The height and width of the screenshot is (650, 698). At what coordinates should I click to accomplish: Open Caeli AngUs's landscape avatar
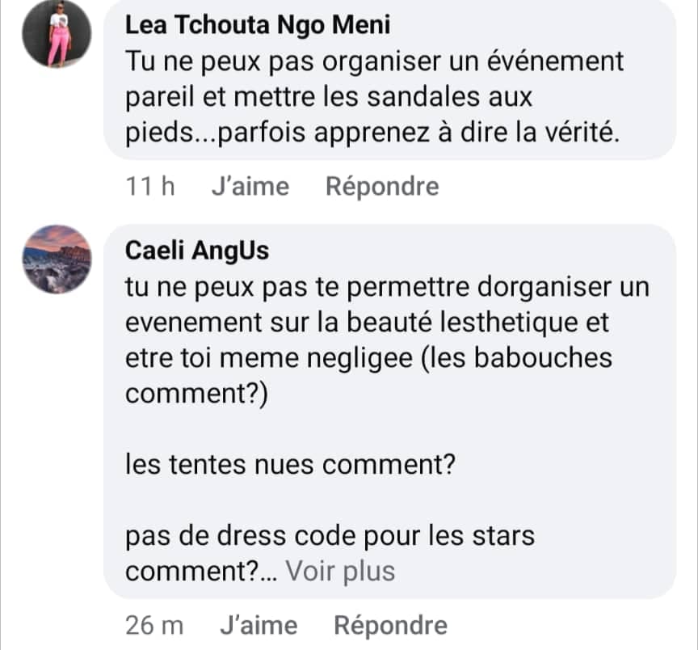pos(57,259)
